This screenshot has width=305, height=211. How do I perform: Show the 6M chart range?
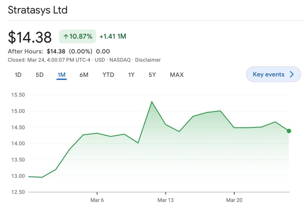pos(84,75)
